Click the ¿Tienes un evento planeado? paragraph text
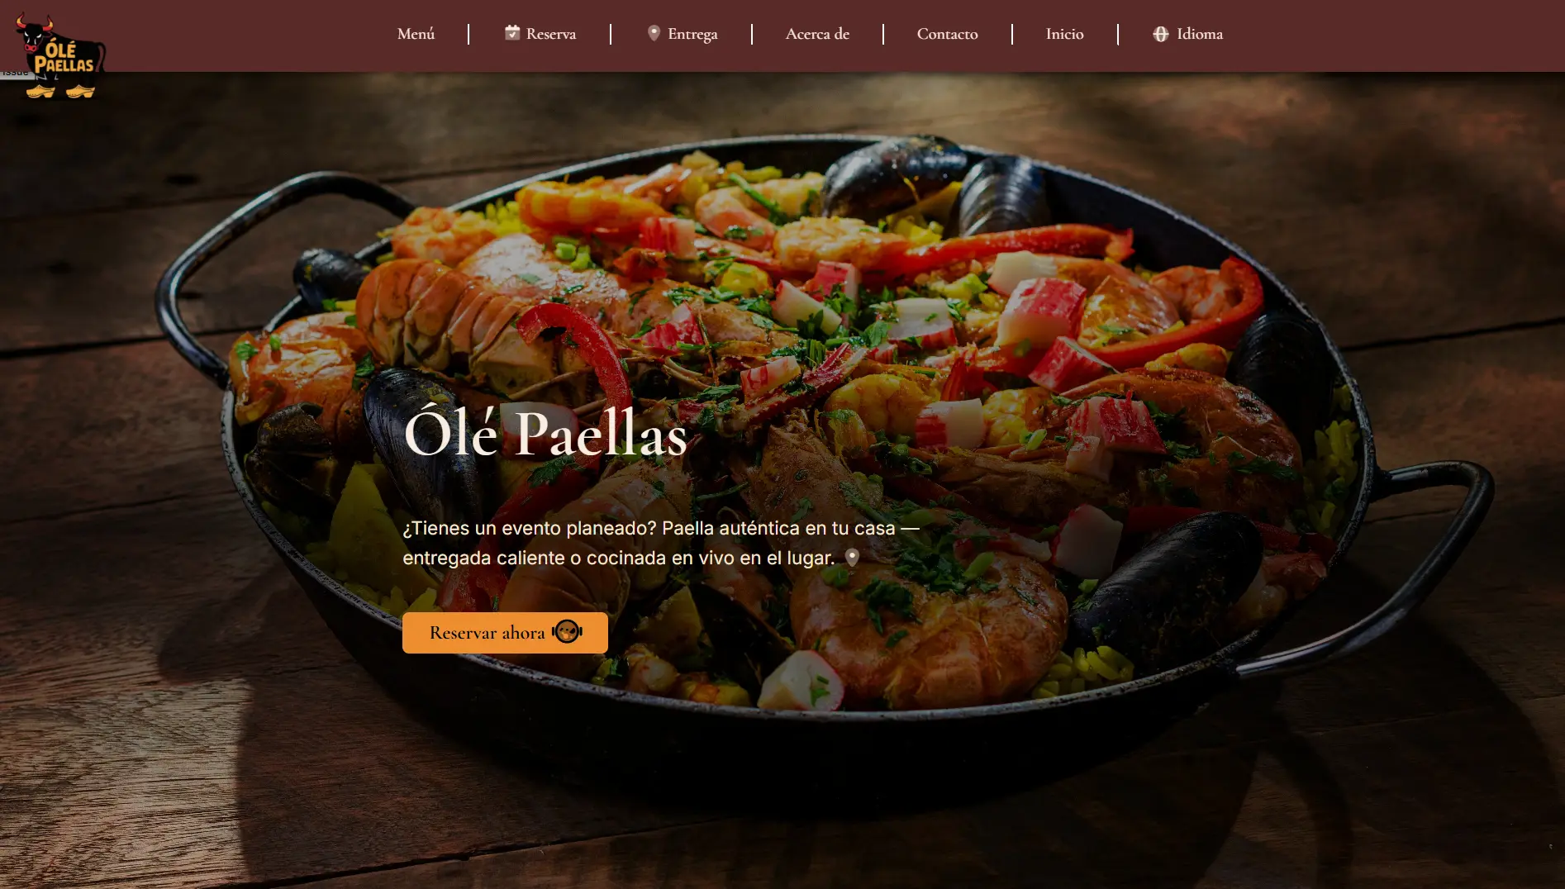1565x889 pixels. [661, 543]
